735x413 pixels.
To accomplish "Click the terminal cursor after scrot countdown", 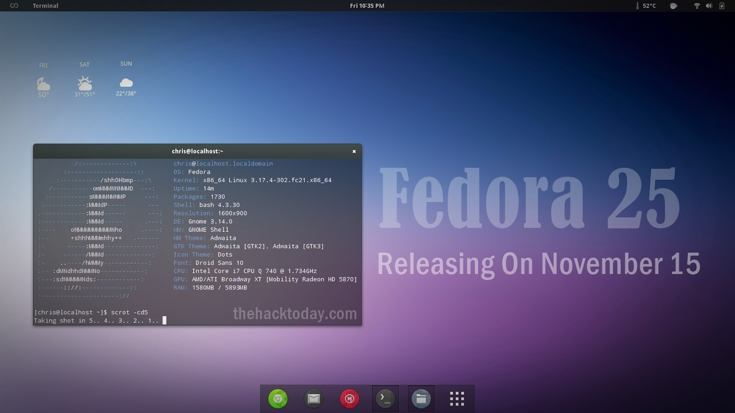I will click(164, 321).
